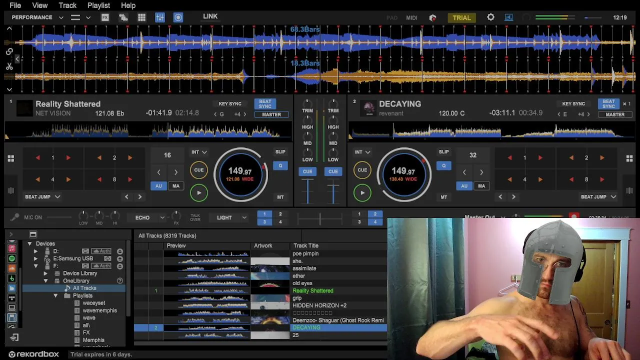Open deck 1 hot cue pad grid icon

(x=10, y=158)
